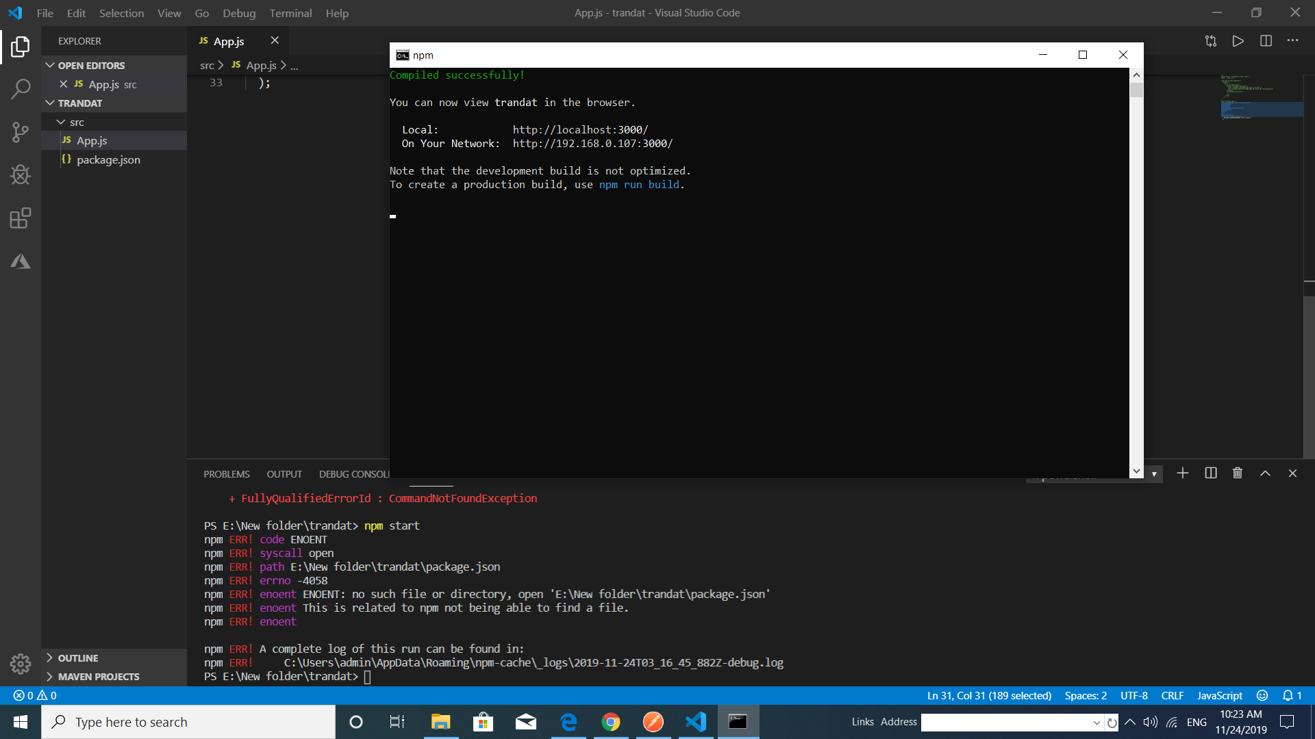Open the Go menu
1315x739 pixels.
coord(201,13)
